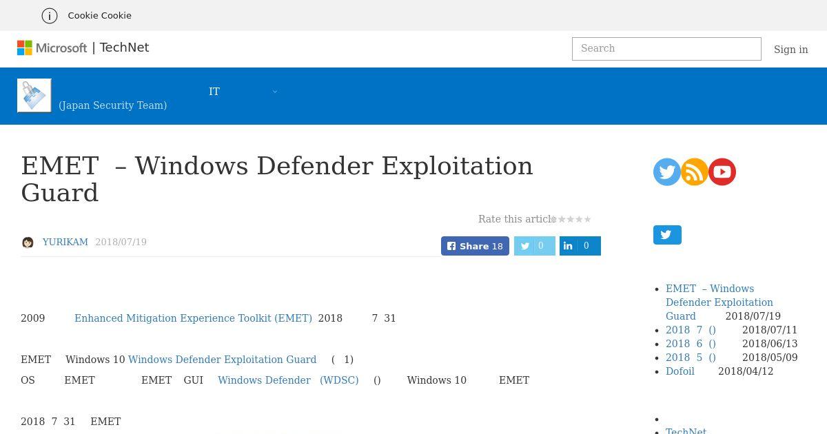Open the TechNet home link
Viewport: 827px width, 434px height.
click(x=124, y=48)
